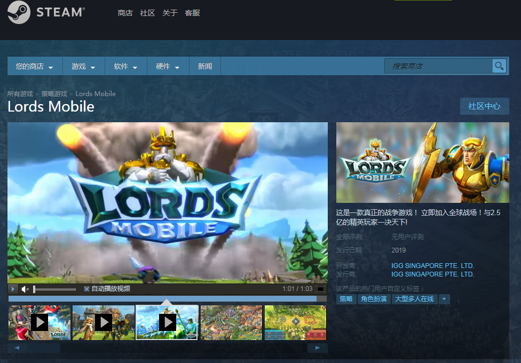Enter fullscreen via video fullscreen icon
This screenshot has width=521, height=363.
(320, 289)
